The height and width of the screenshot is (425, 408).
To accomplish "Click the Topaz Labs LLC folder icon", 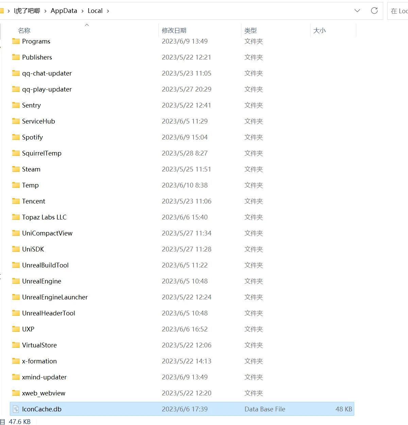I will [16, 217].
